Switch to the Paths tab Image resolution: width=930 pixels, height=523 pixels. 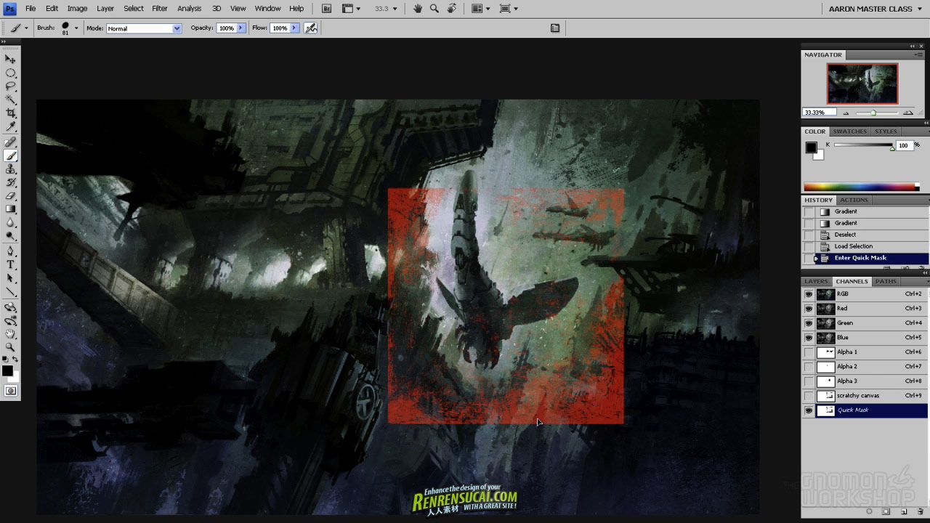(x=885, y=281)
